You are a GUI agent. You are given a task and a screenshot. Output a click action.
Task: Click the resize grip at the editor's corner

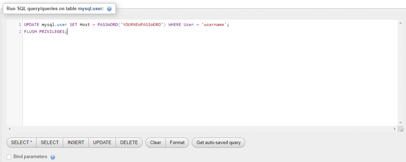(x=401, y=129)
